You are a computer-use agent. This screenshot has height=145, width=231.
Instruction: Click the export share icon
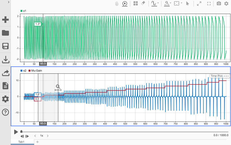coord(5,73)
